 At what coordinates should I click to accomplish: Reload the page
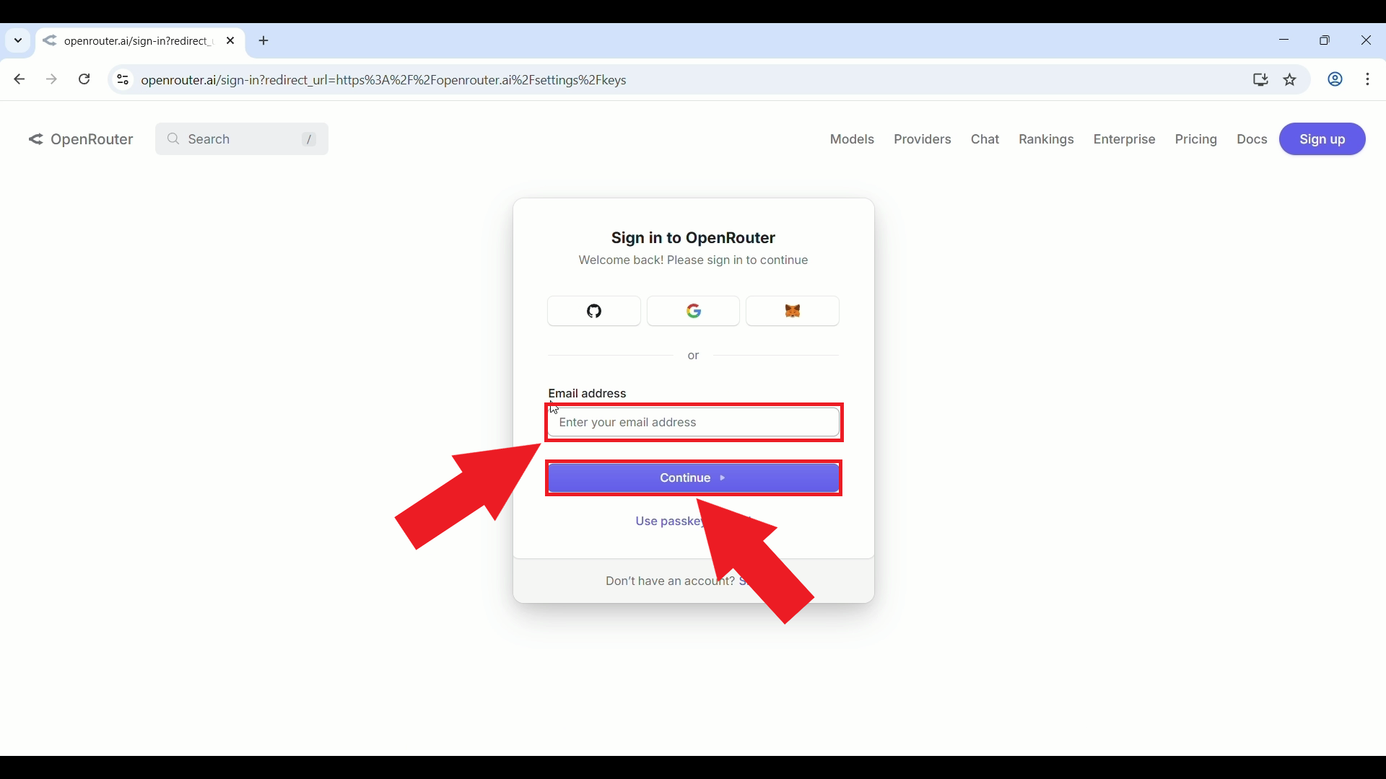tap(84, 79)
